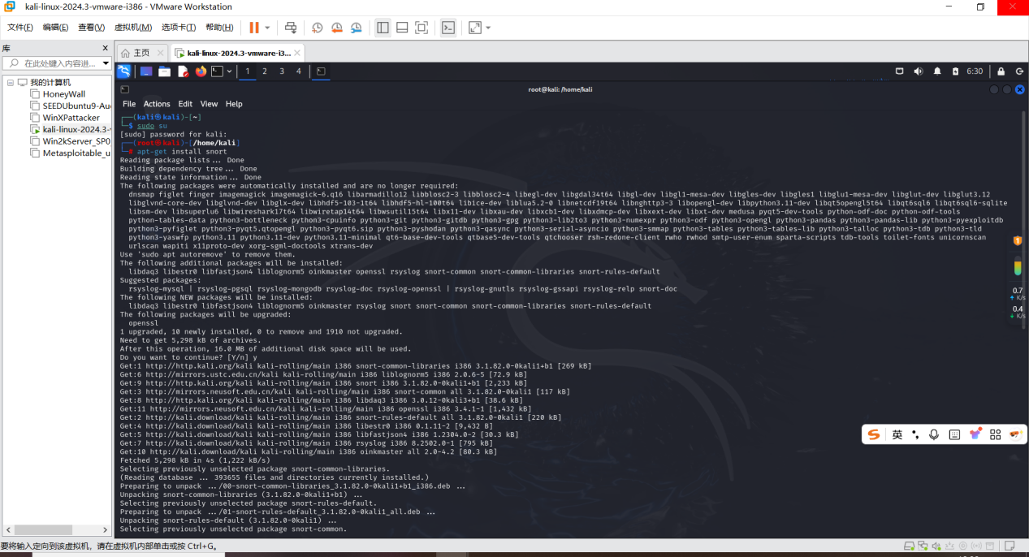Click the stretch guest display icon
The width and height of the screenshot is (1029, 557).
tap(475, 28)
